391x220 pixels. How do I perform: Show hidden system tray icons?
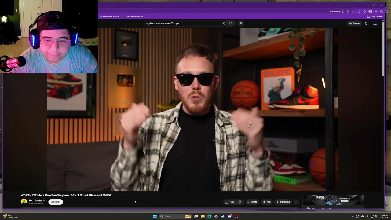pos(353,216)
